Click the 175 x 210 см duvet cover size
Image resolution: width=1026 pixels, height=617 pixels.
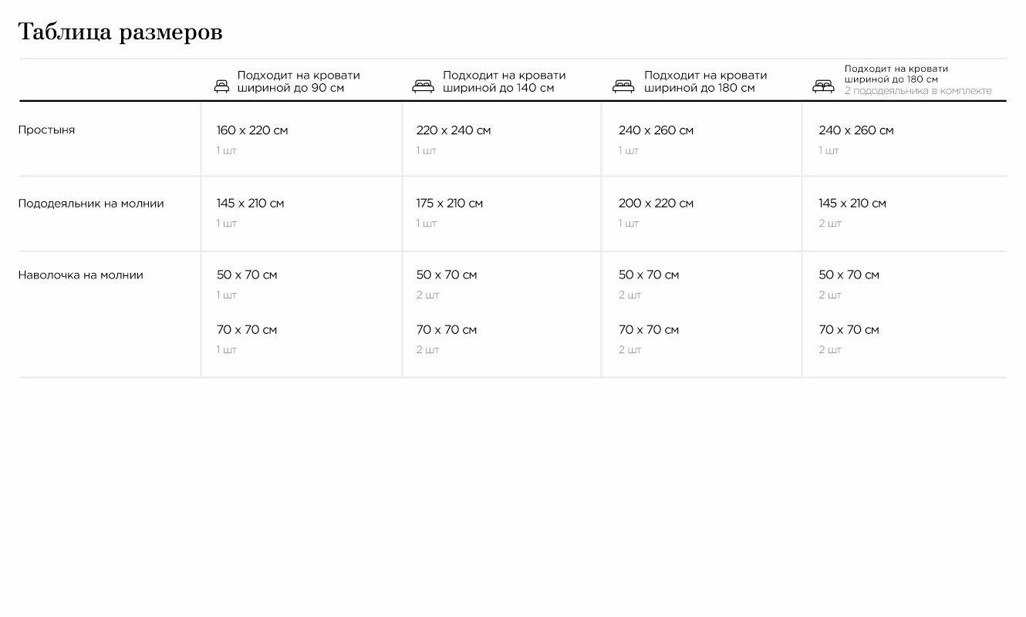[x=450, y=204]
